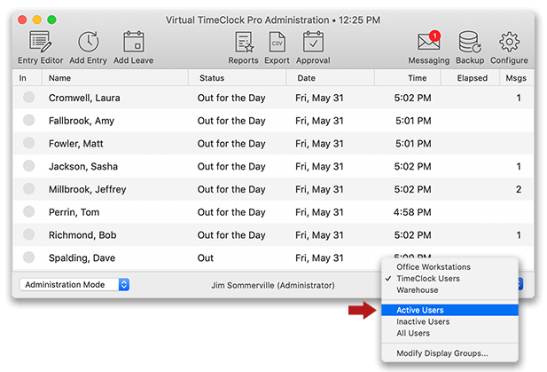
Task: Select the Jackson, Sasha name
Action: pos(83,166)
